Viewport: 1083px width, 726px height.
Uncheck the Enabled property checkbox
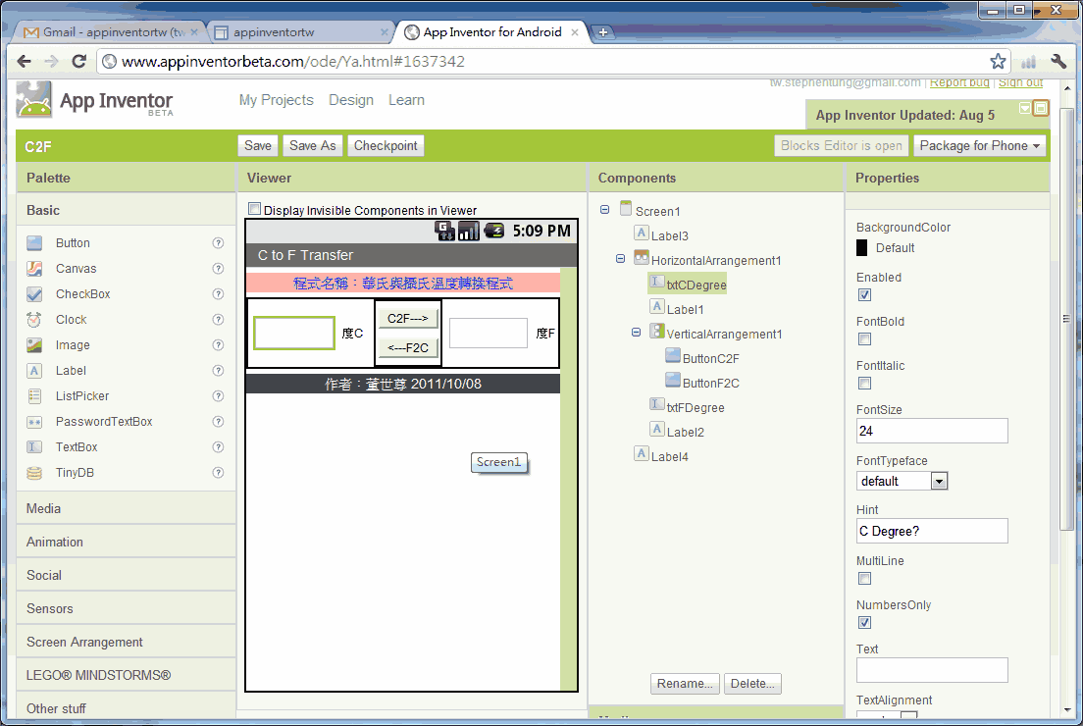pos(864,295)
